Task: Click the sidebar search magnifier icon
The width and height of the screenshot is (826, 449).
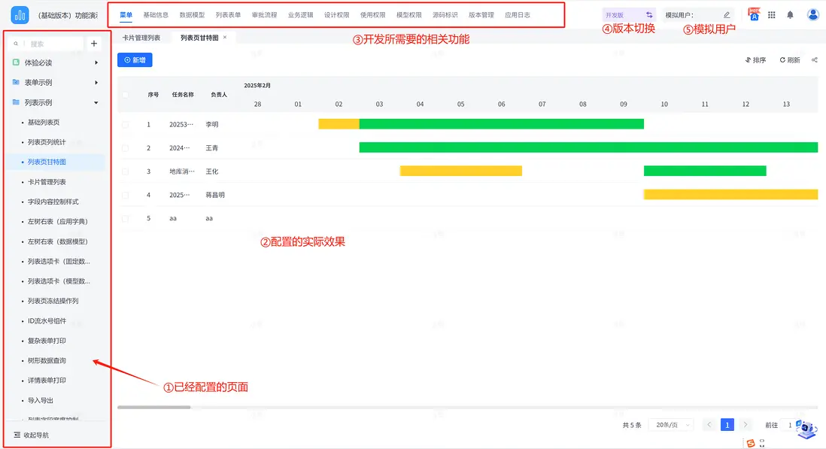Action: point(16,44)
